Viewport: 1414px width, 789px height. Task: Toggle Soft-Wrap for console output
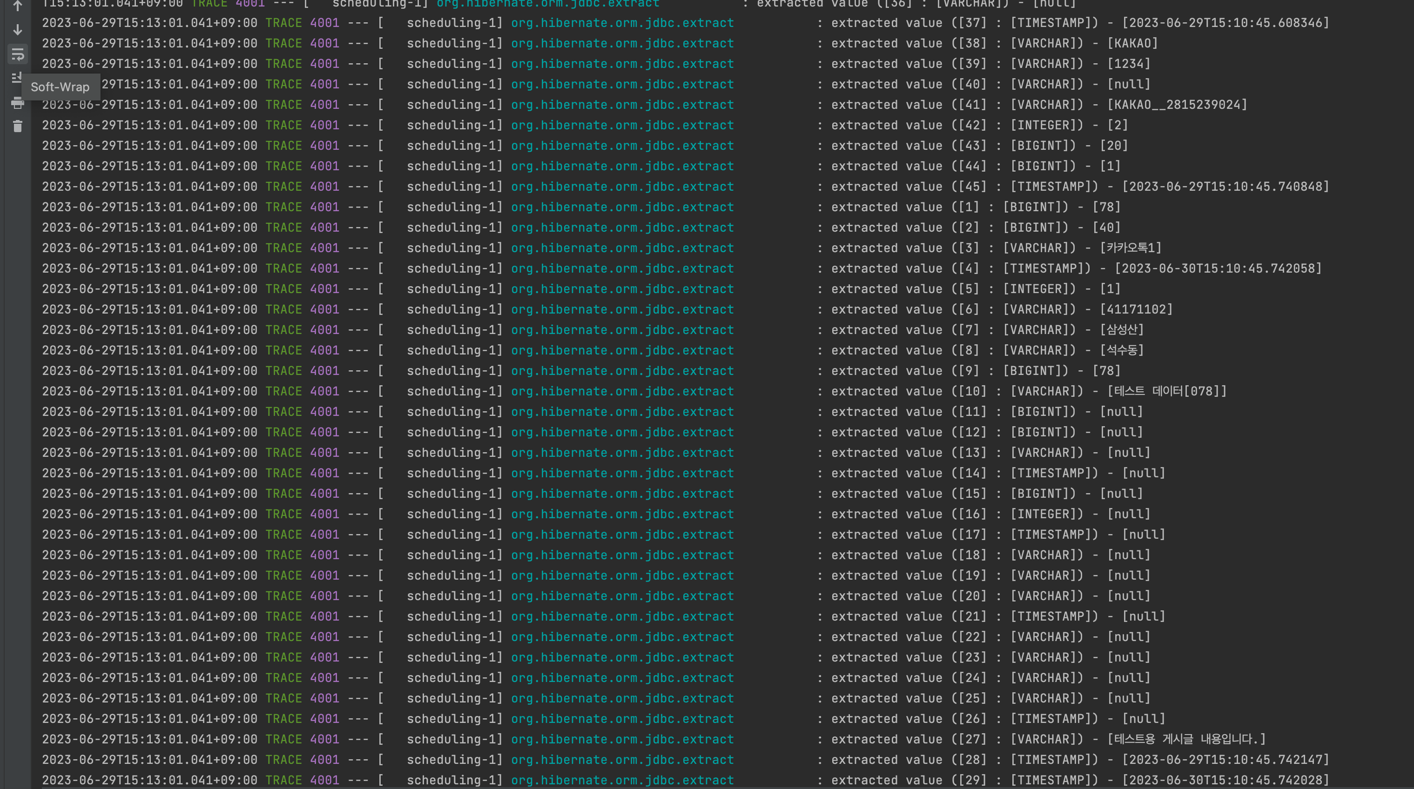(x=18, y=54)
